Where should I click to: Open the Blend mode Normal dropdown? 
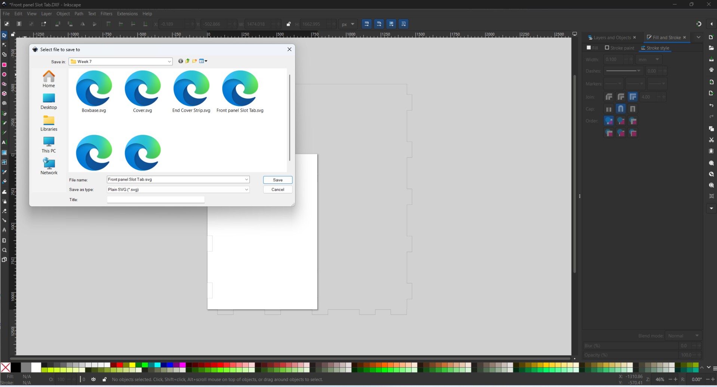pos(683,336)
